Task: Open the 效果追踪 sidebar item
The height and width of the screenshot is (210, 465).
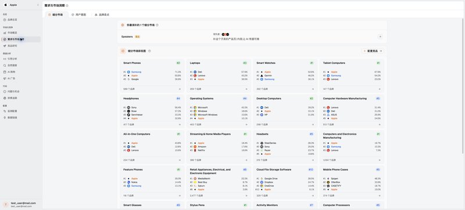Action: tap(21, 98)
